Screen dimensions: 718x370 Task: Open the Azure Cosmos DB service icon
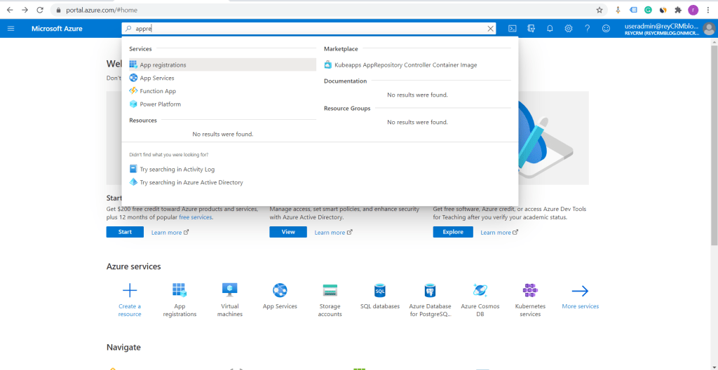click(x=480, y=291)
